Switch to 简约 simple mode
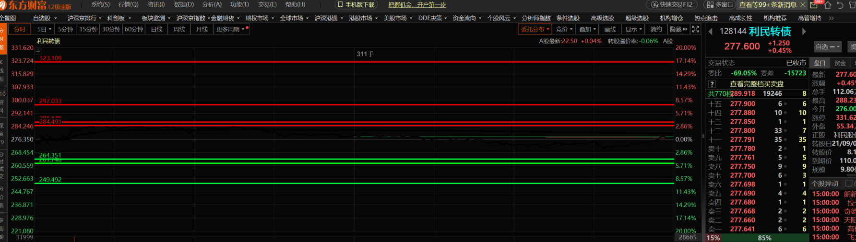This screenshot has height=242, width=856. pyautogui.click(x=656, y=29)
